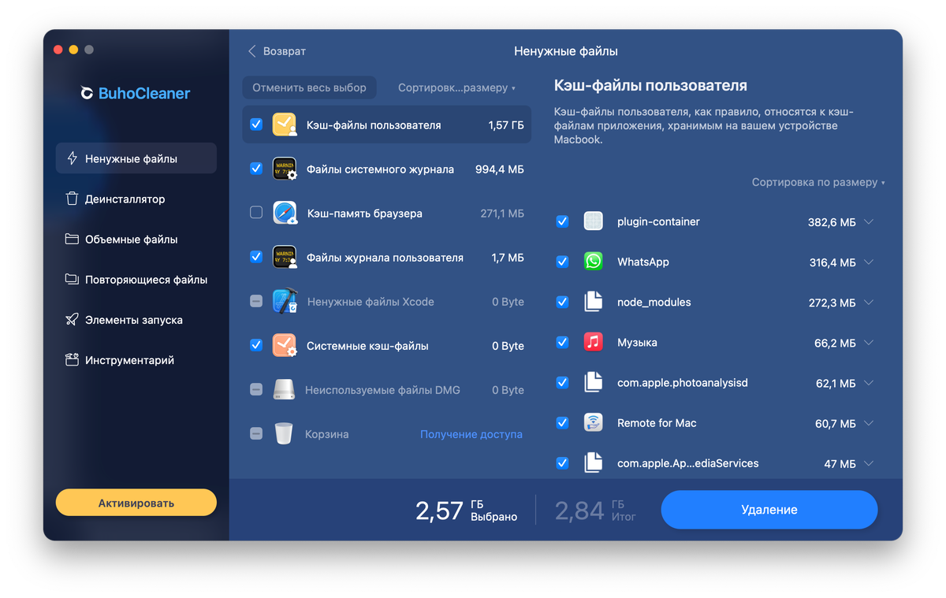Click the com.apple.Ap...ediaServices document icon
946x598 pixels.
pyautogui.click(x=594, y=462)
